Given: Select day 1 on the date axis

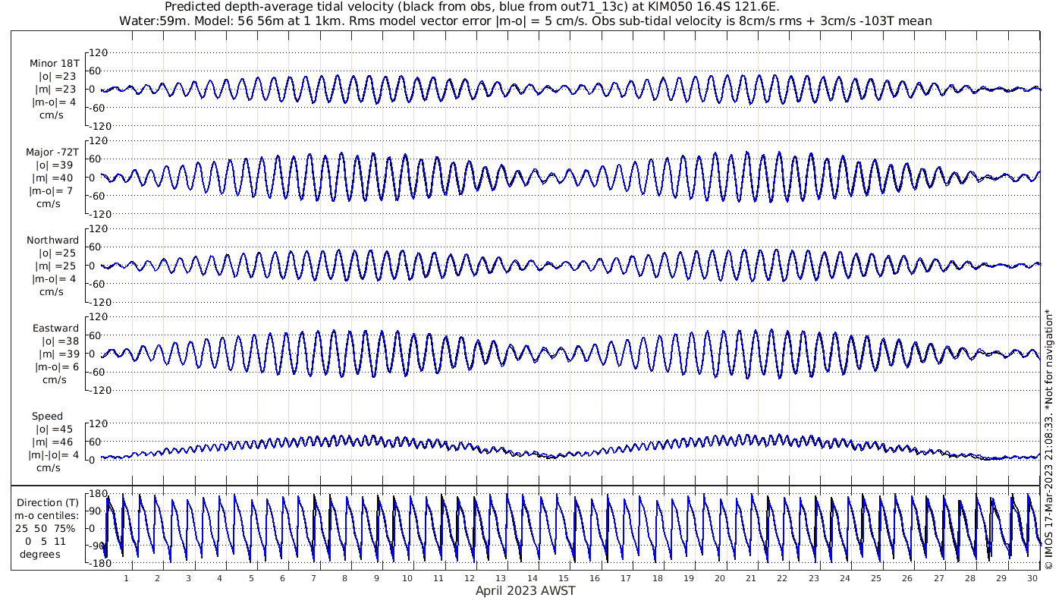Looking at the screenshot, I should (x=126, y=578).
